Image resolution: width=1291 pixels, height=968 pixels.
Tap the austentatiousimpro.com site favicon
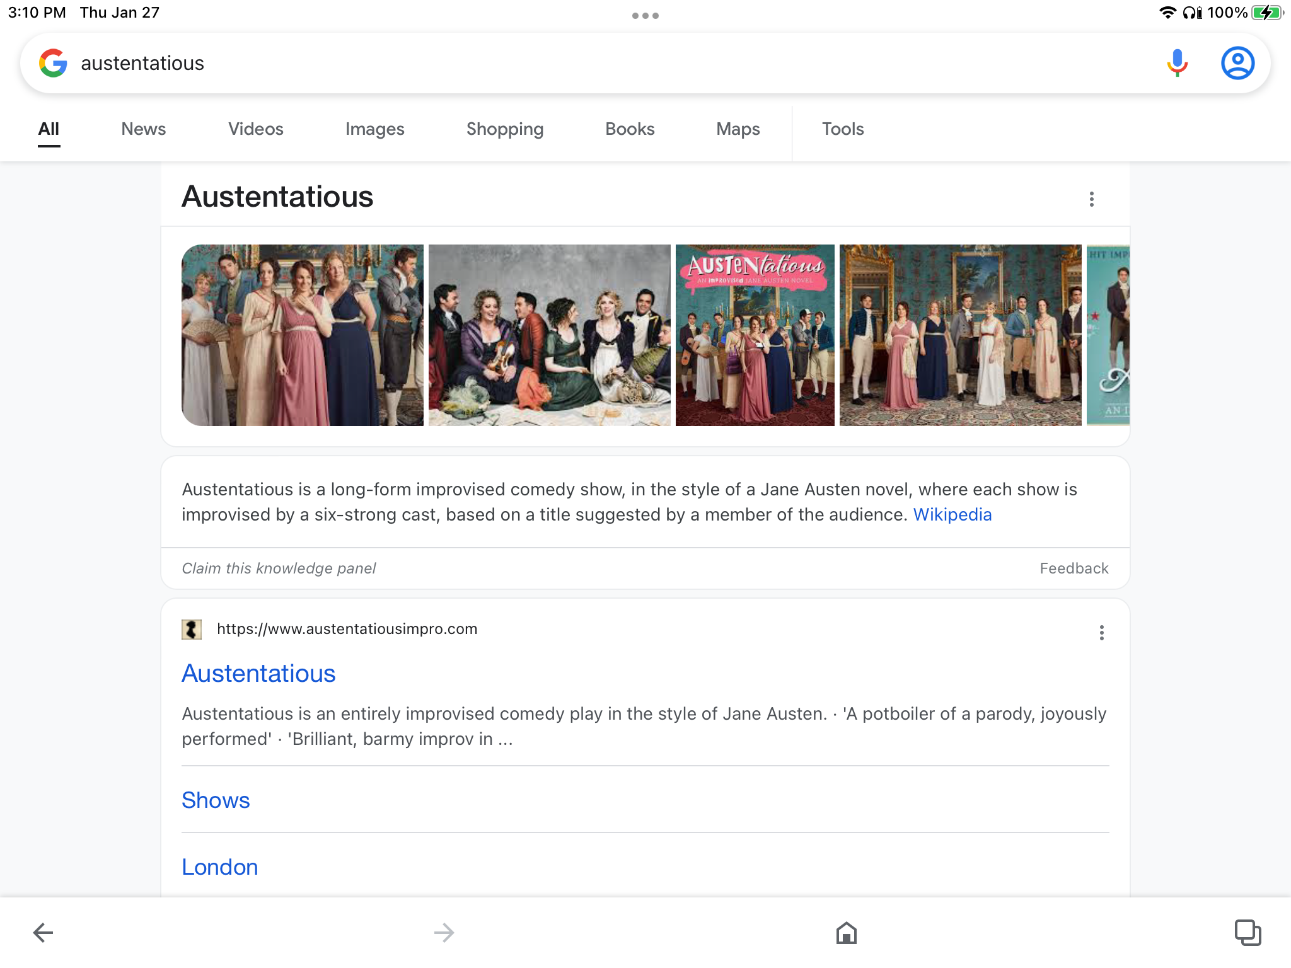192,629
